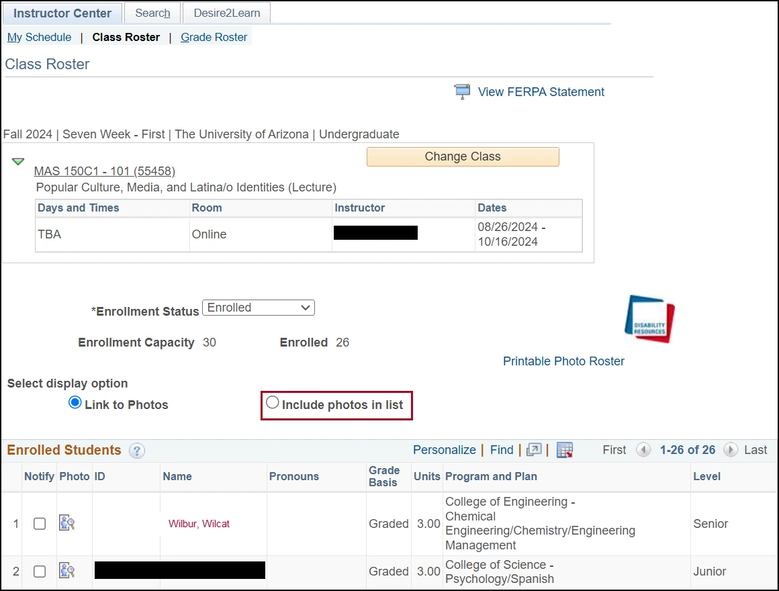Screen dimensions: 779x591
Task: Open the Enrolled Students help question icon
Action: (136, 451)
